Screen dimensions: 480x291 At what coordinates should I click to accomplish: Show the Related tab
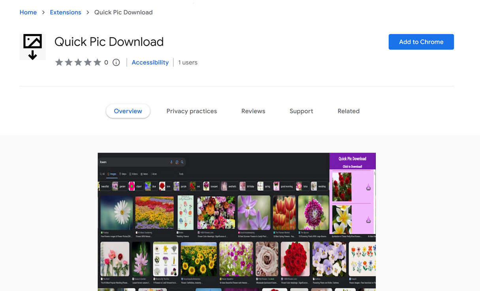coord(348,111)
